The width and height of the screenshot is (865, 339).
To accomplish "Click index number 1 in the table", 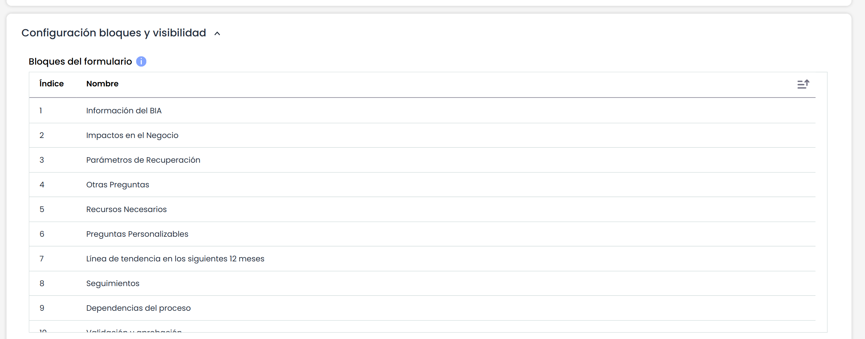I will click(x=41, y=111).
